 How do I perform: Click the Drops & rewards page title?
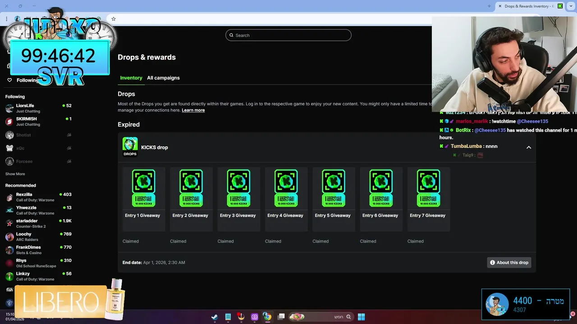147,57
